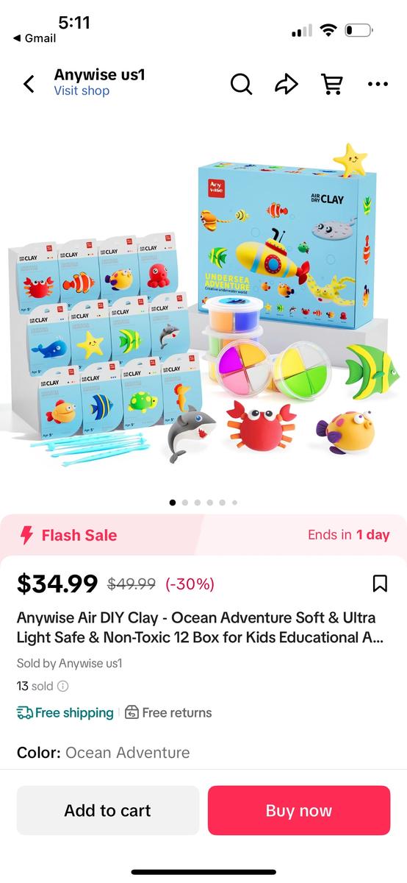Viewport: 407px width, 883px height.
Task: Open search with the magnifier icon
Action: [x=241, y=84]
